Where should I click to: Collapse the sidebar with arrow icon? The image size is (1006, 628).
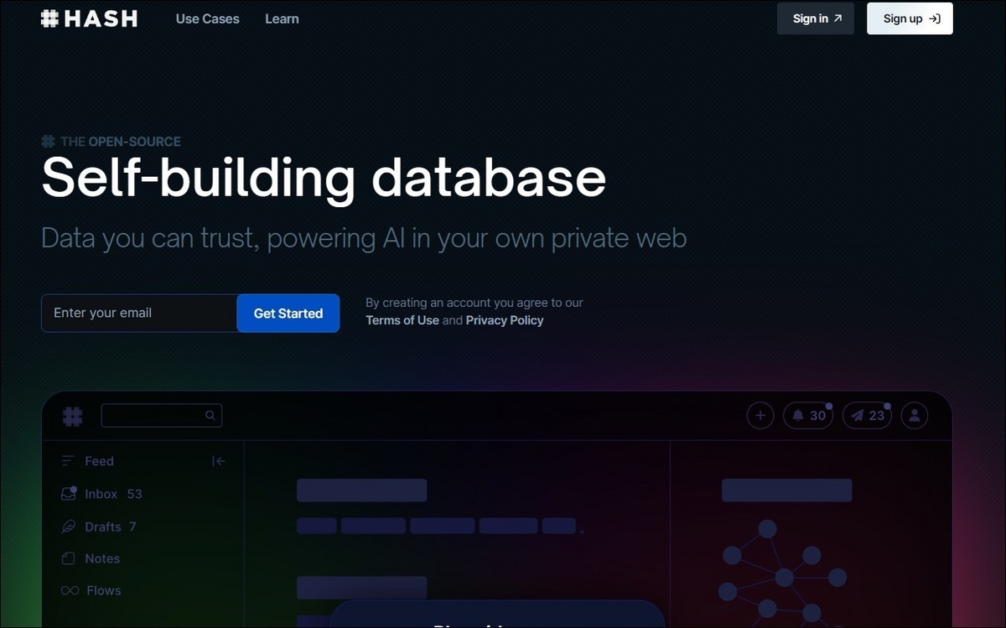pyautogui.click(x=219, y=461)
